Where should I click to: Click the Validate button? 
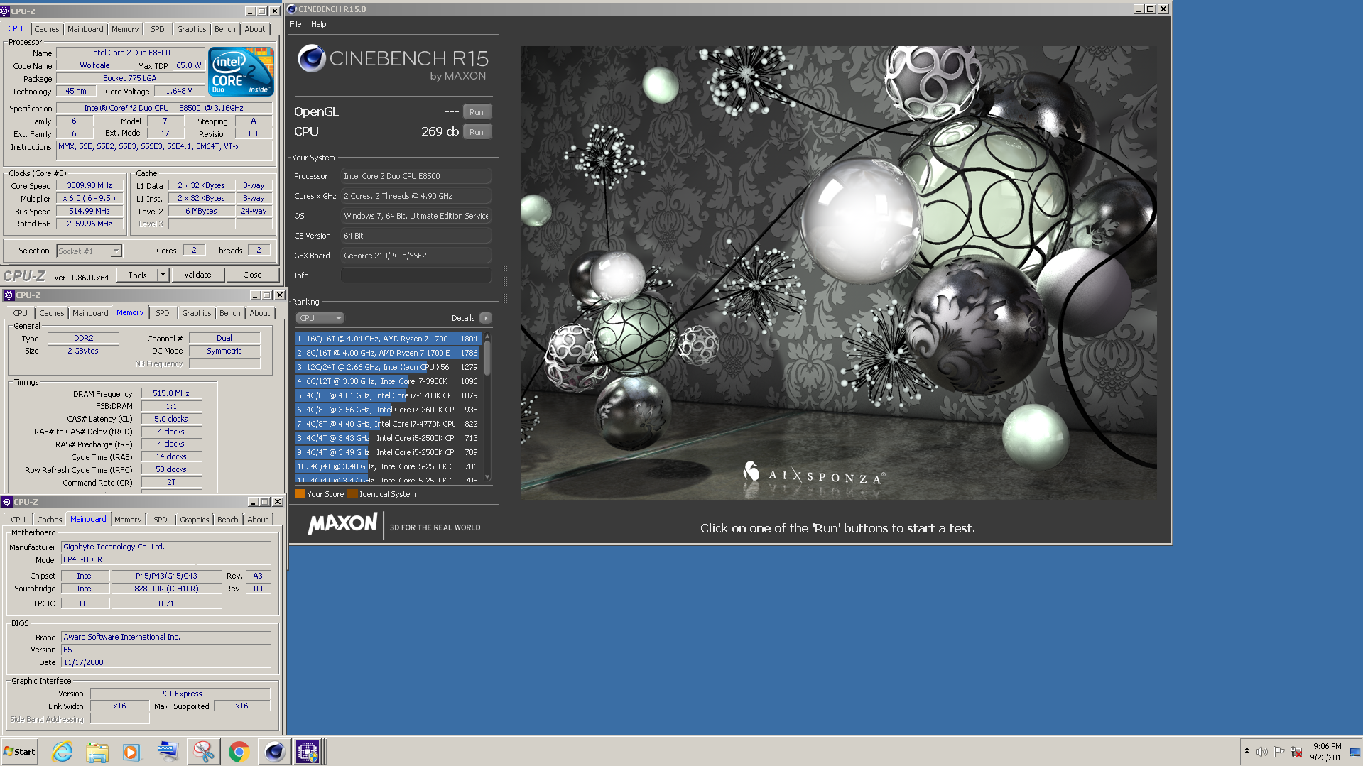pyautogui.click(x=197, y=275)
